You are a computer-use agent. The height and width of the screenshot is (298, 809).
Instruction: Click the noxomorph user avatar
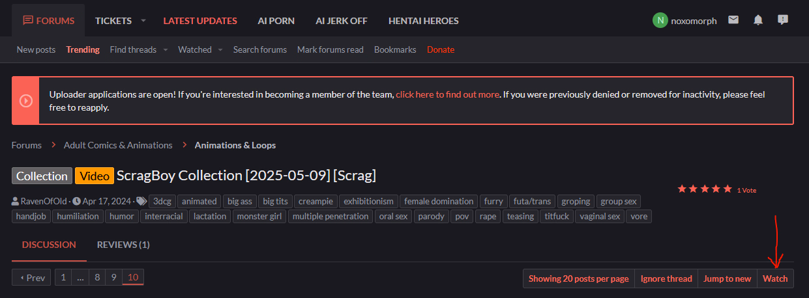tap(660, 21)
